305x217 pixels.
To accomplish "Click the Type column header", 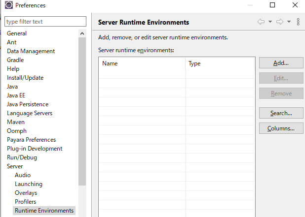I will click(220, 63).
